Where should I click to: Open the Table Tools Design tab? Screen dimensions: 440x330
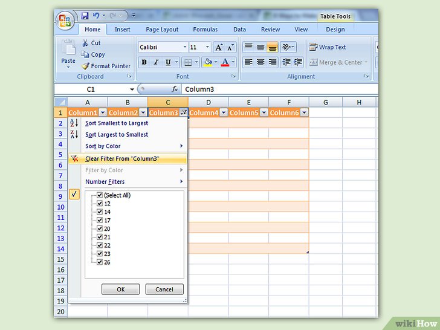coord(335,30)
